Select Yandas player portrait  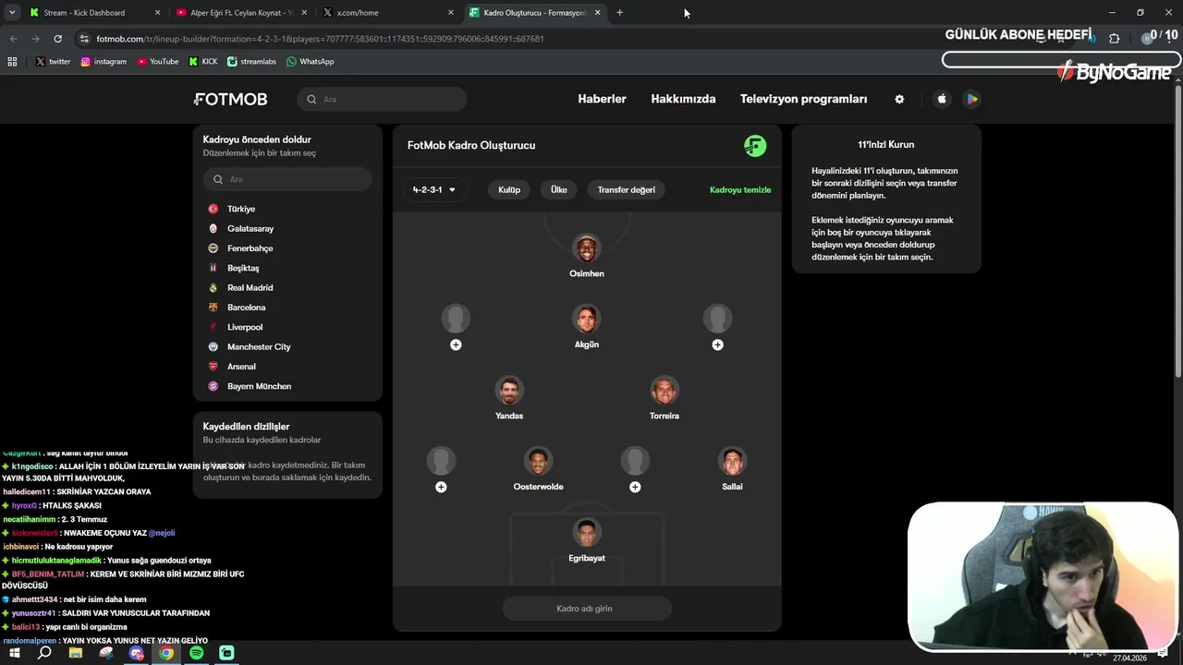(x=509, y=391)
